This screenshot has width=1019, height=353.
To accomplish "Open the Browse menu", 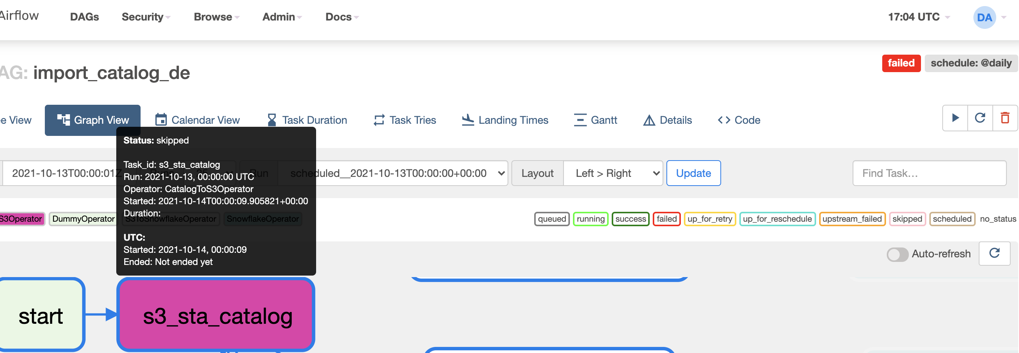I will [213, 17].
